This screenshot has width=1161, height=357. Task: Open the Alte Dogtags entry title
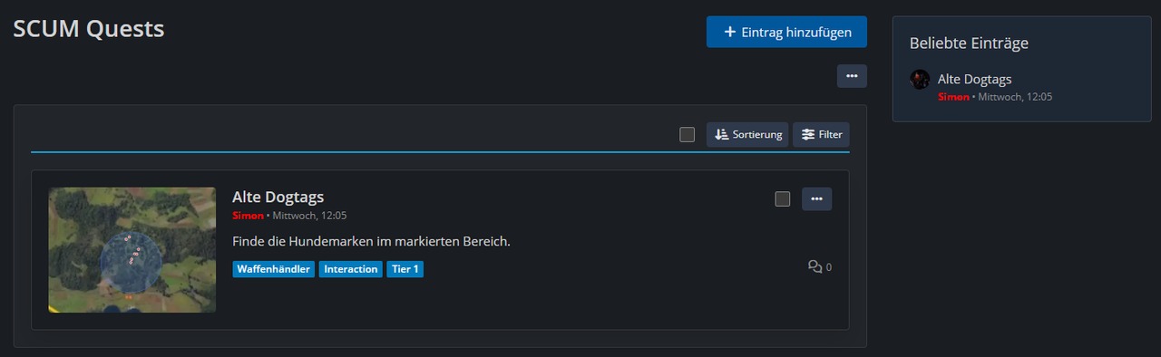click(x=278, y=197)
